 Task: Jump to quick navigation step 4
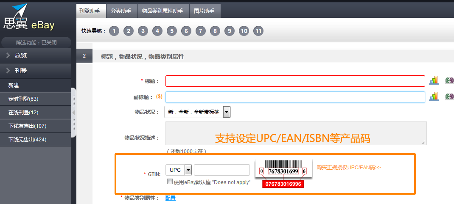click(x=157, y=31)
